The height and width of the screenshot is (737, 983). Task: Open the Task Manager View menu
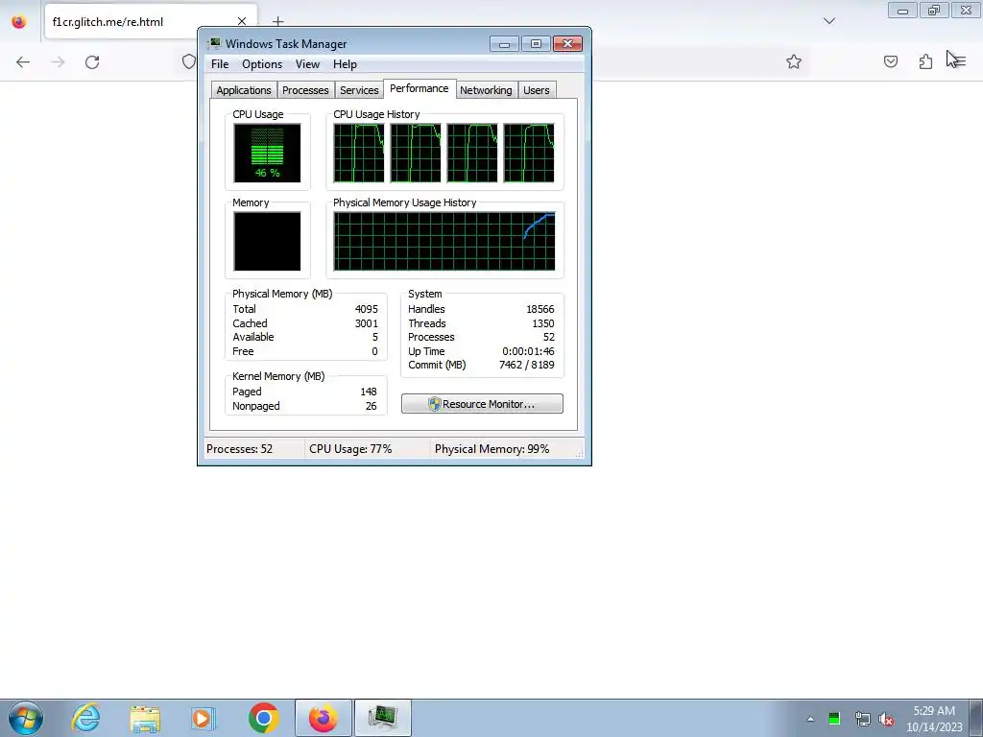pos(307,64)
